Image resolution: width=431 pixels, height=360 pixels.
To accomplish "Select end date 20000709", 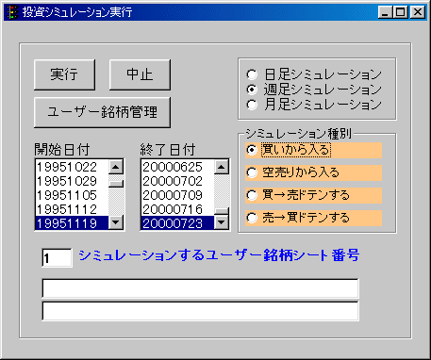I will [177, 195].
